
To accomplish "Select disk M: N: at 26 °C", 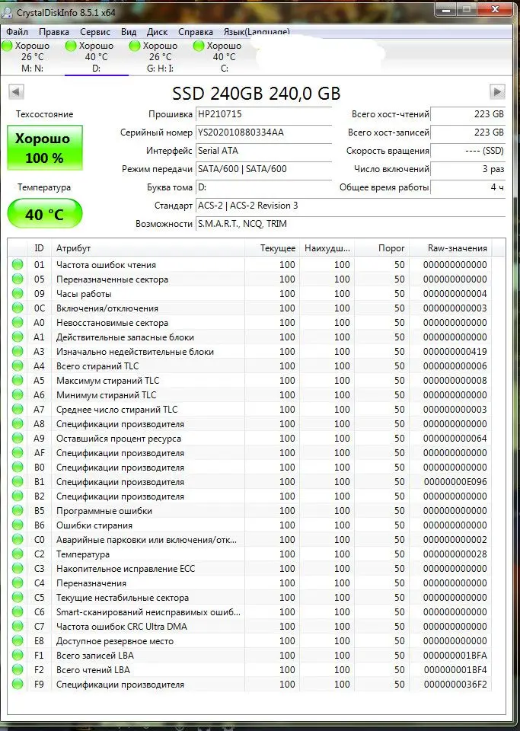I will 32,57.
